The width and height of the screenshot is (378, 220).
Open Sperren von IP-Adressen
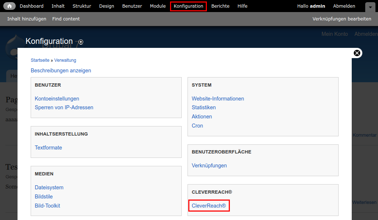[x=64, y=107]
